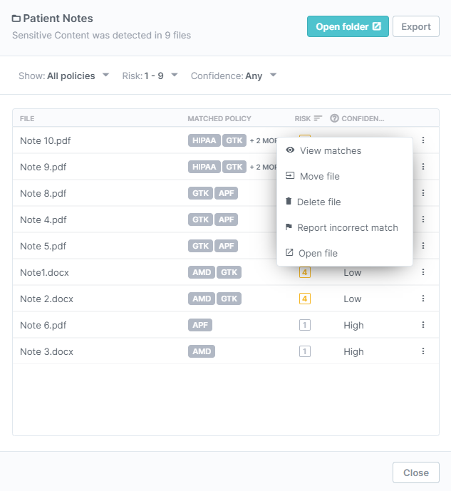Screen dimensions: 451x491
Task: Choose Report incorrect match option
Action: pyautogui.click(x=347, y=227)
